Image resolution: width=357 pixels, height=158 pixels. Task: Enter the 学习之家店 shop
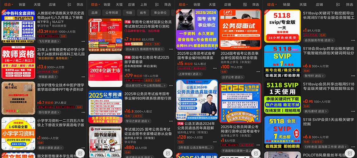[x=137, y=121]
